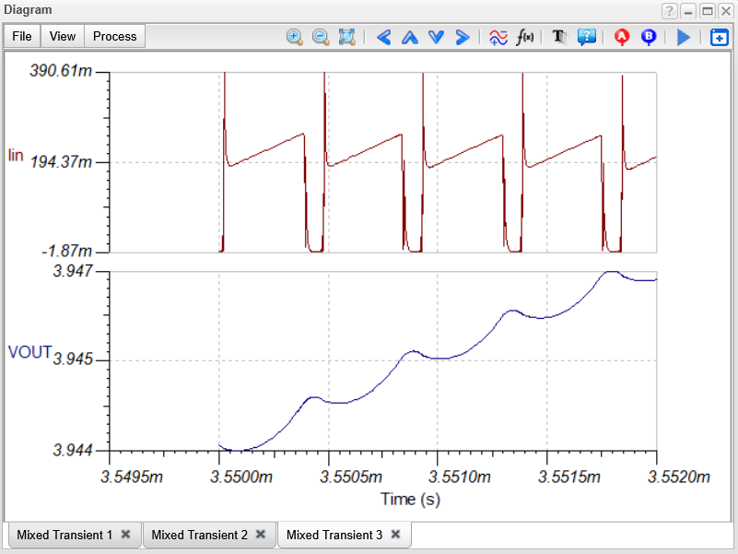Open the File menu
738x554 pixels.
[x=22, y=36]
